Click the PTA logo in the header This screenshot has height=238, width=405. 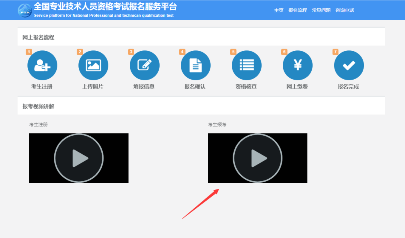pos(25,10)
